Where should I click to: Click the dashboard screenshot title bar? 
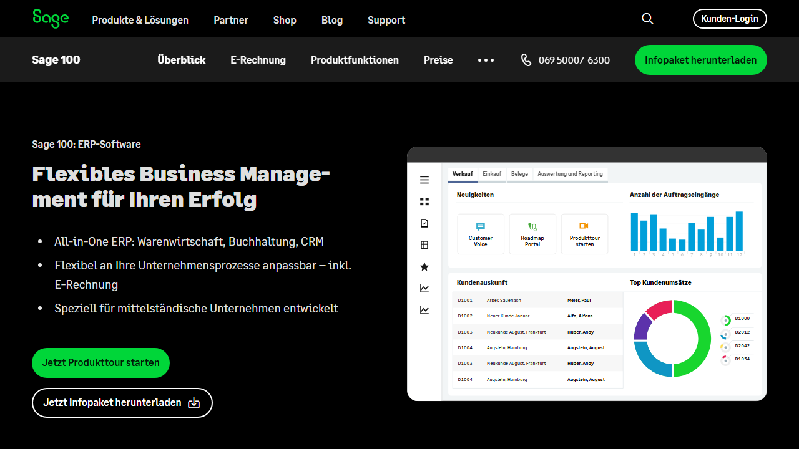tap(587, 155)
